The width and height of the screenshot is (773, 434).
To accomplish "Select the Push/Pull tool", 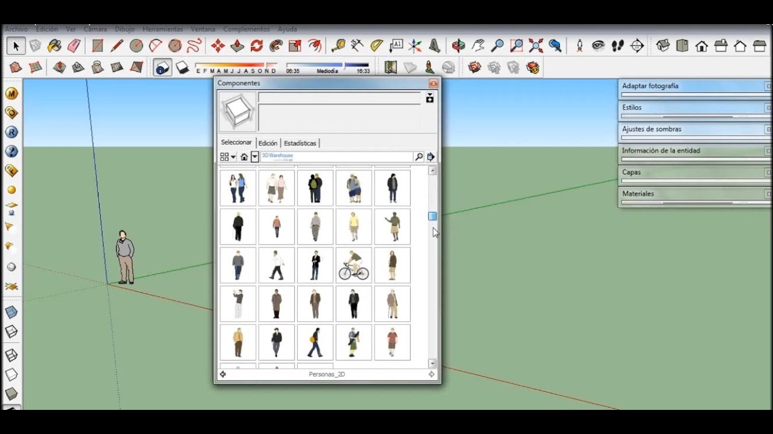I will tap(237, 46).
